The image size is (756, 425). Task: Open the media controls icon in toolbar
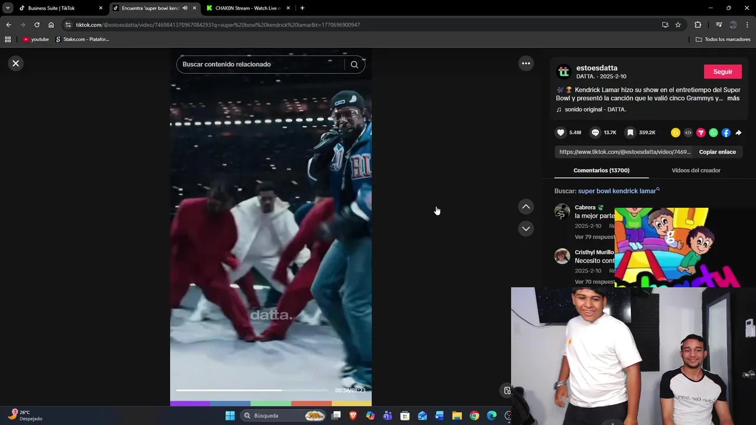tap(719, 25)
